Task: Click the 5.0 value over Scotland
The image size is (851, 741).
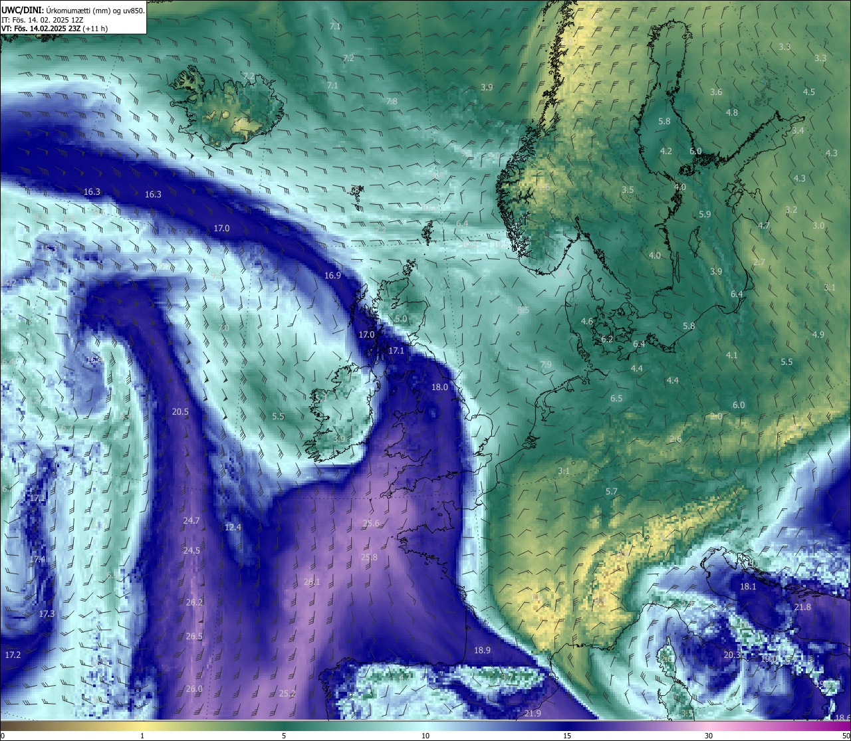Action: pos(400,318)
